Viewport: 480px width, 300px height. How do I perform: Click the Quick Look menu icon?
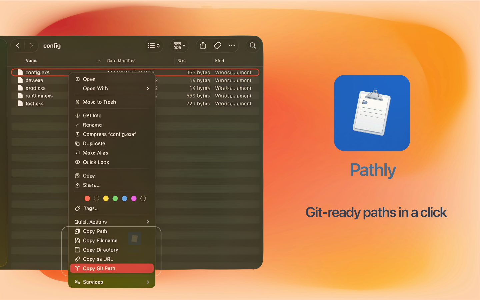77,162
